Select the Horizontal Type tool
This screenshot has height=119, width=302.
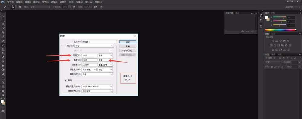3,78
